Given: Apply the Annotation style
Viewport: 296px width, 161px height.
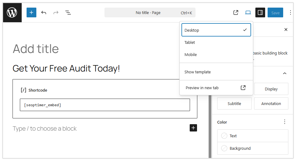Looking at the screenshot, I should [271, 103].
